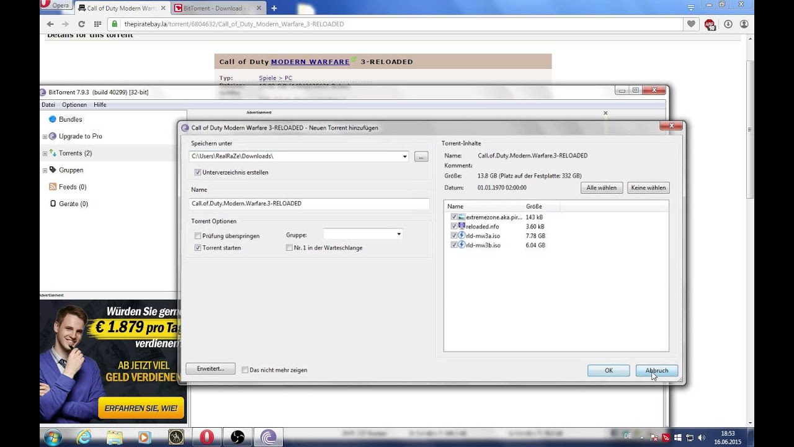Expand the Torrents tree node
This screenshot has height=447, width=794.
coord(45,153)
